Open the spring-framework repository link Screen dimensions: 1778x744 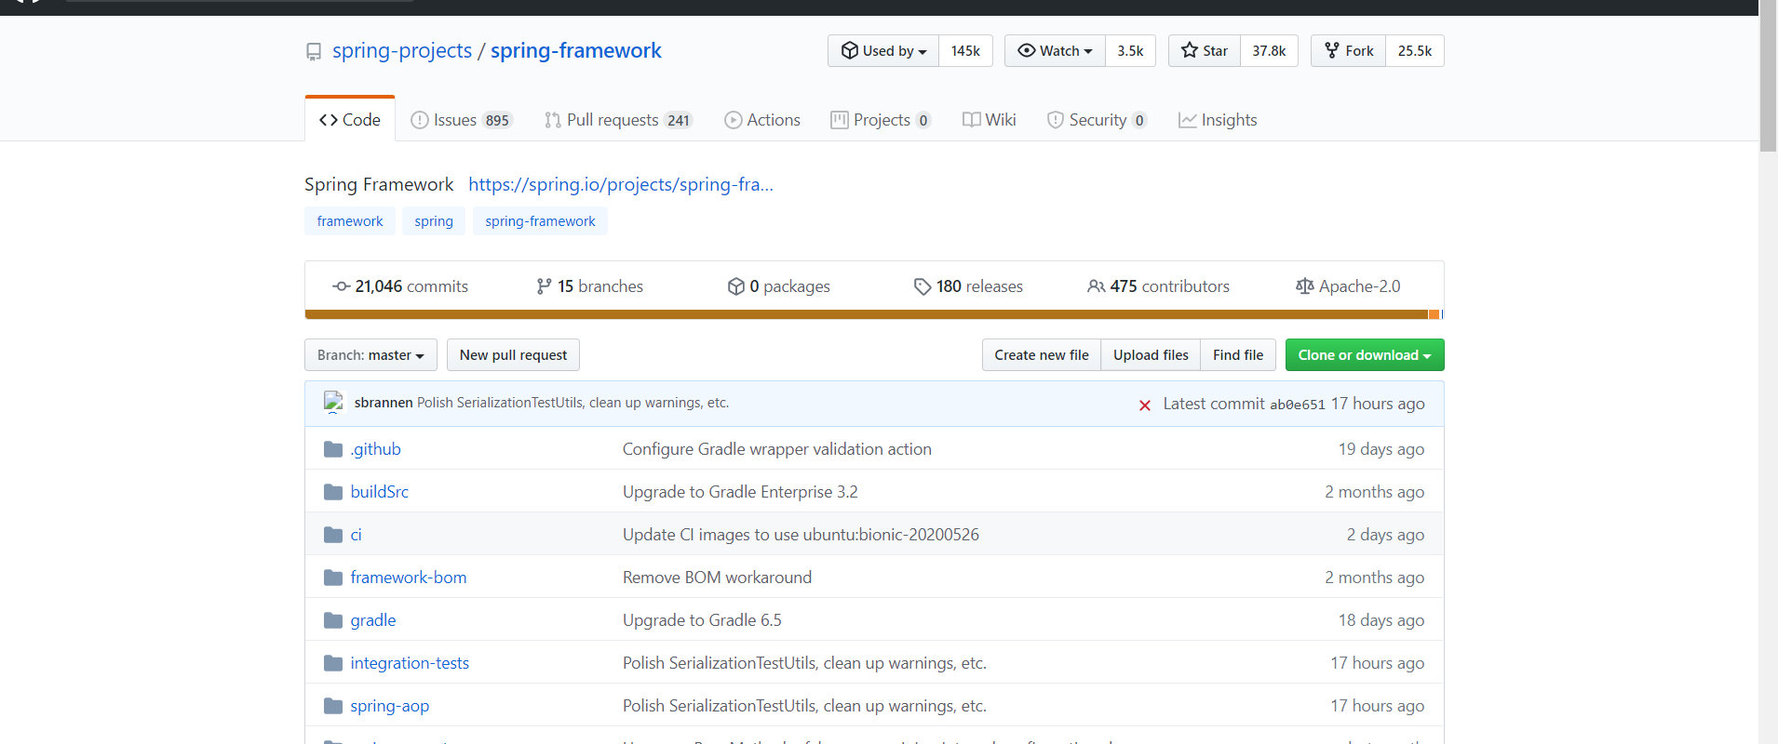[x=576, y=51]
